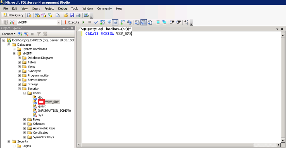
Task: Select Results to File
Action: point(150,22)
